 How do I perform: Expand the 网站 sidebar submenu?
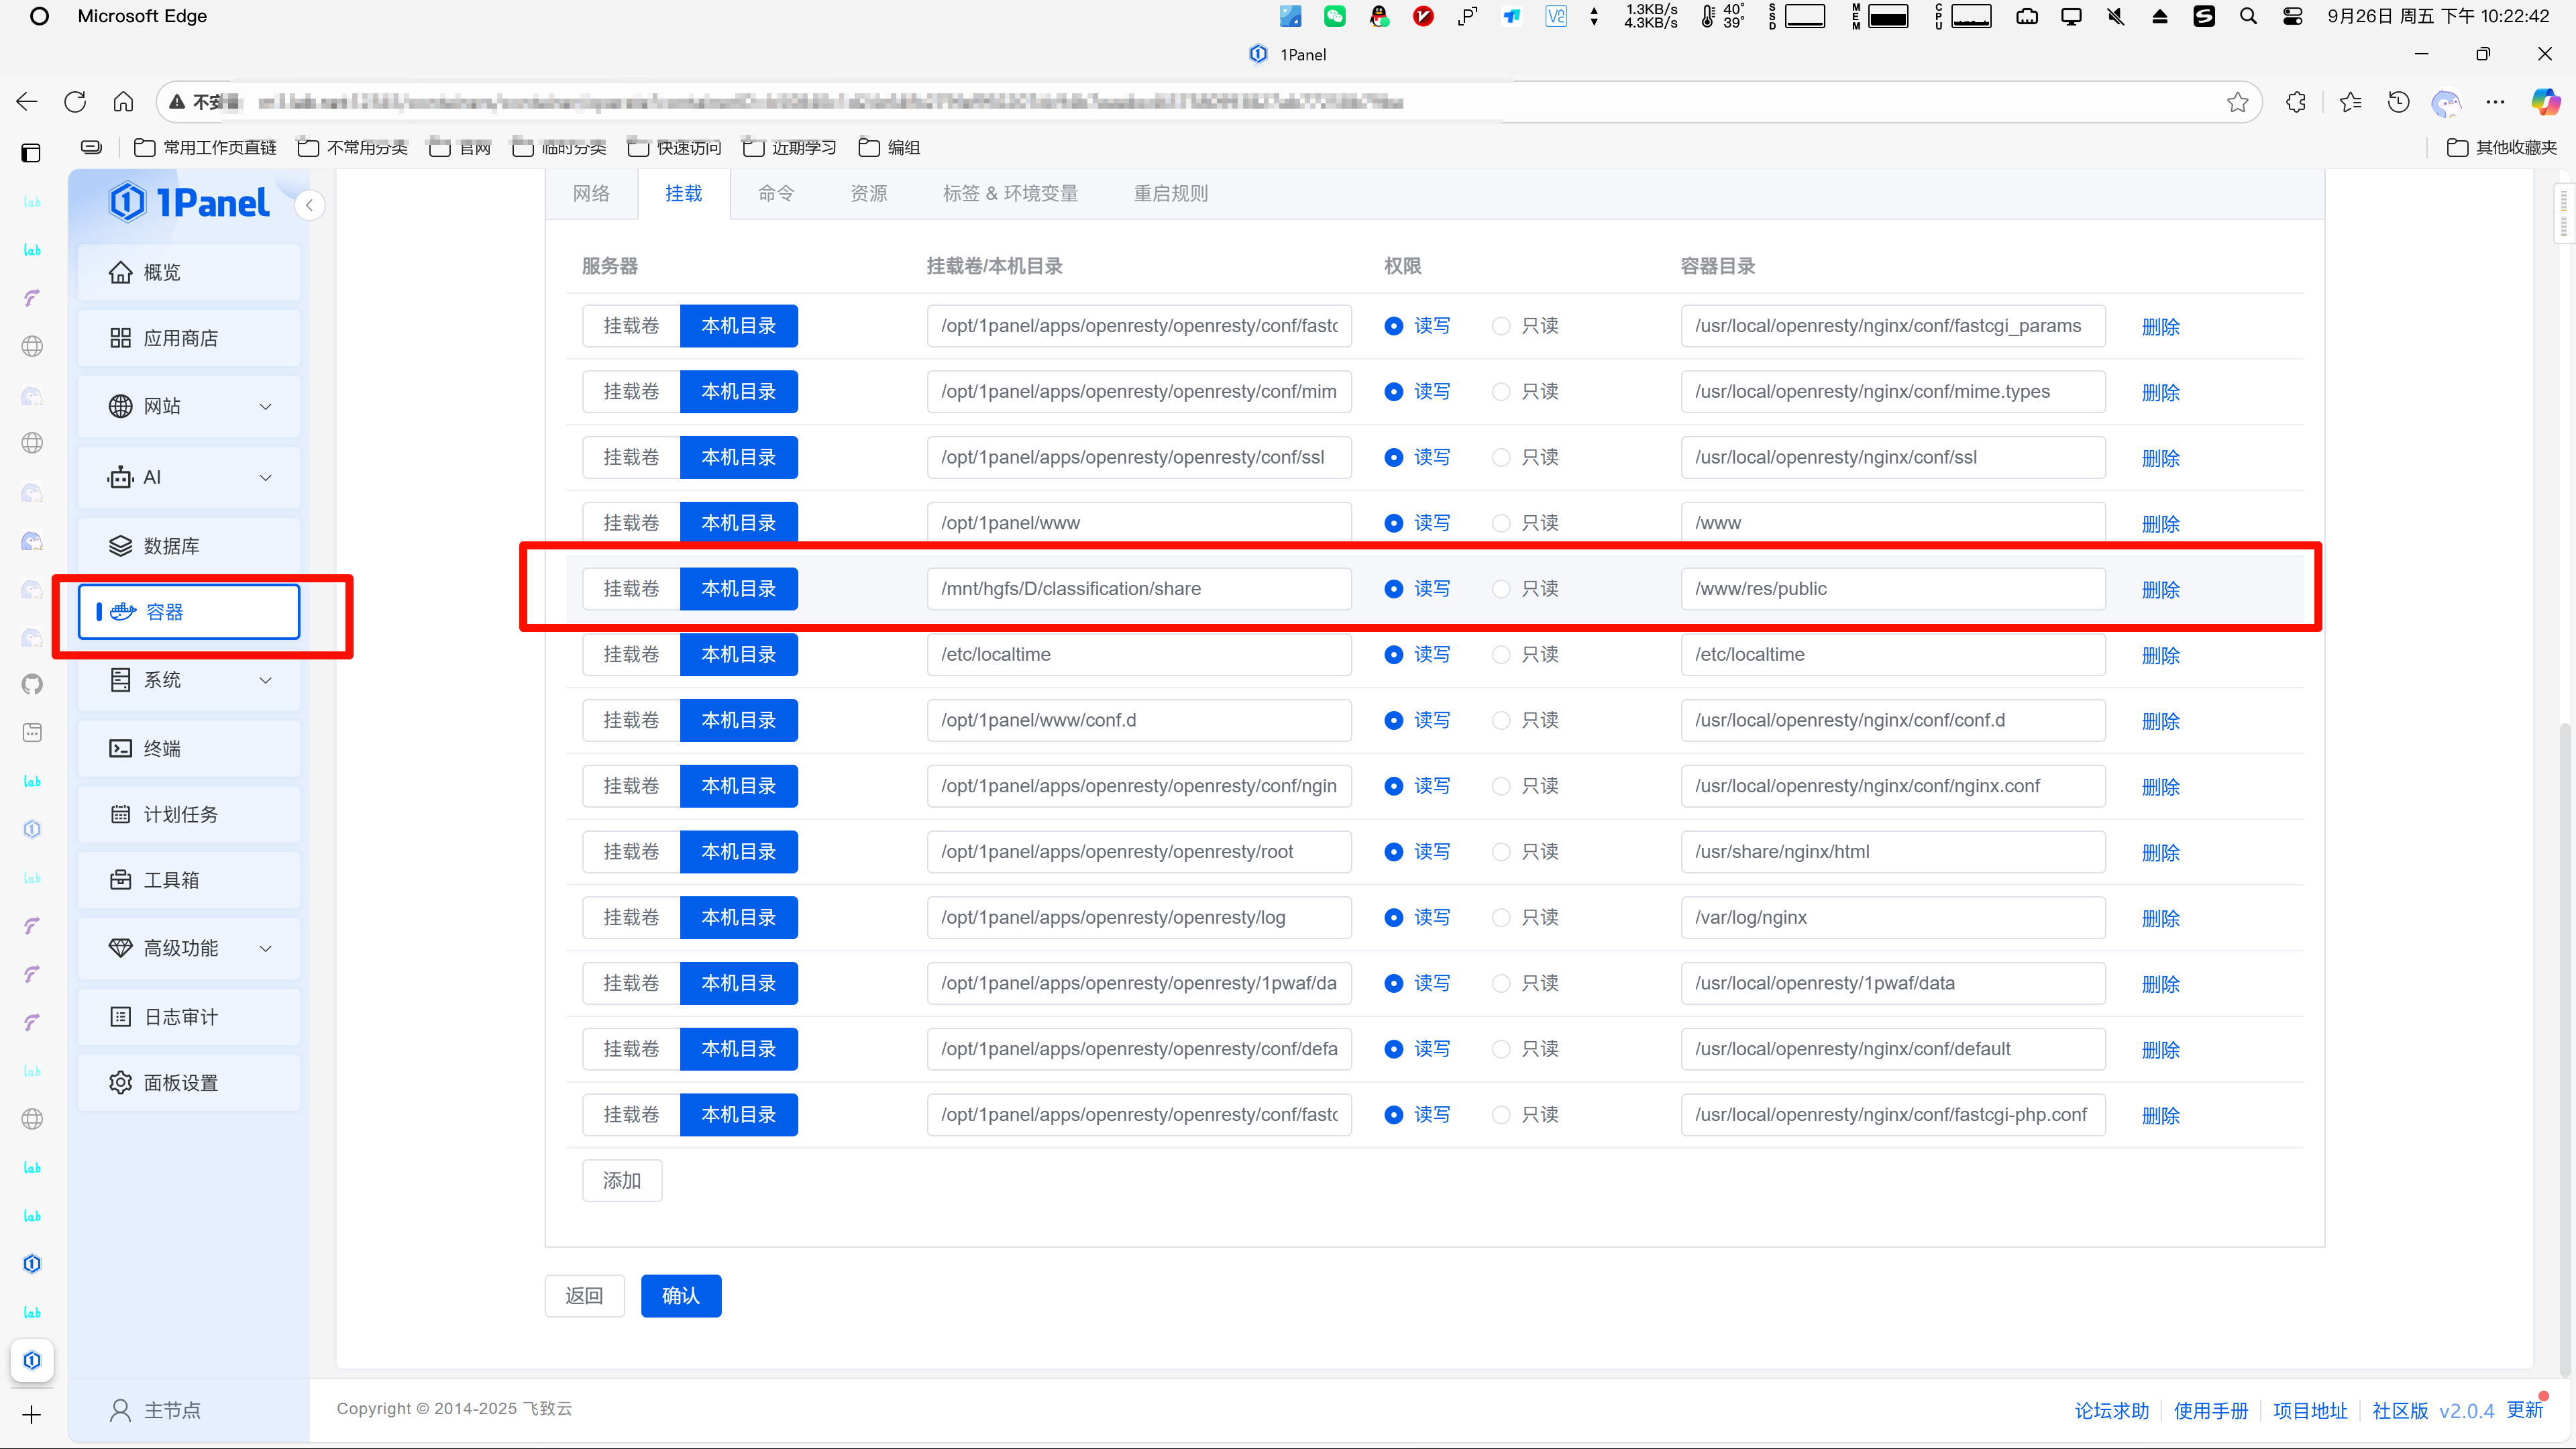[x=265, y=406]
